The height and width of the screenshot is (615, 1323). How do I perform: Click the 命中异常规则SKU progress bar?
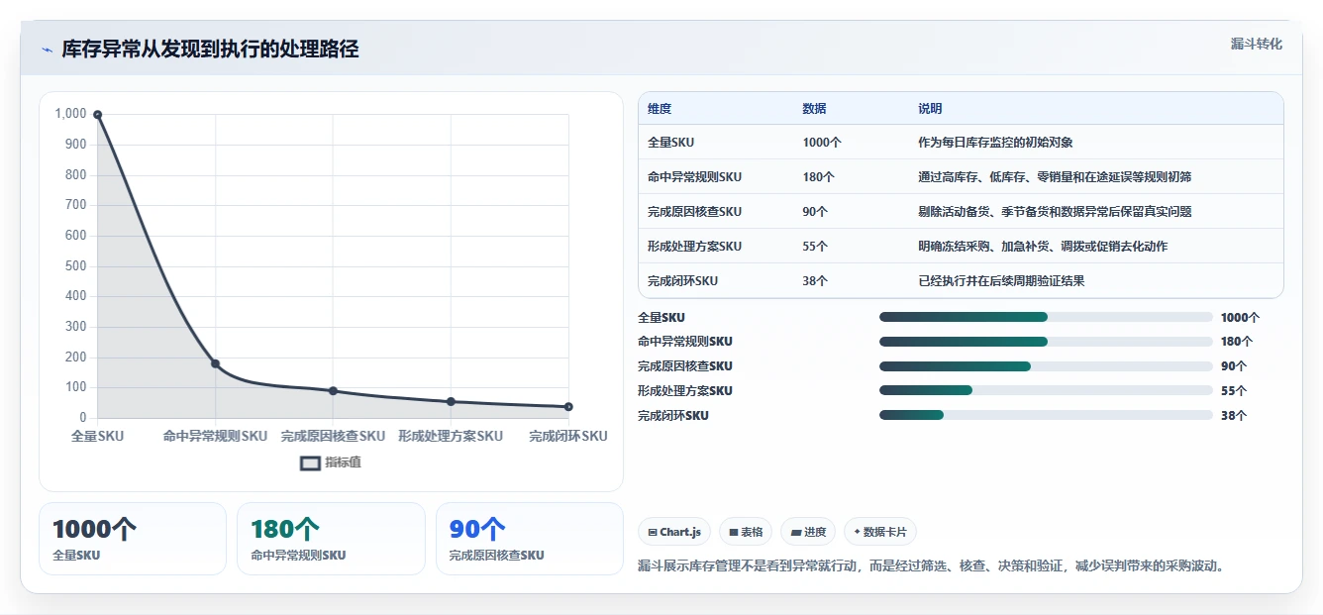coord(1046,342)
